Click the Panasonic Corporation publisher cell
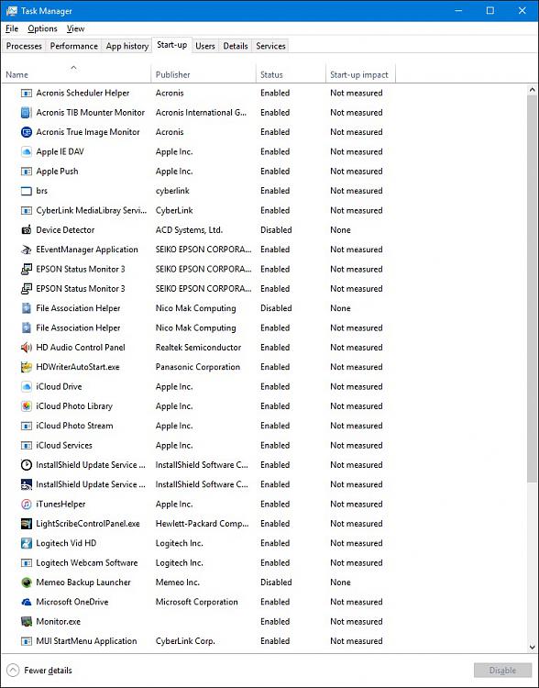This screenshot has height=688, width=539. click(198, 367)
